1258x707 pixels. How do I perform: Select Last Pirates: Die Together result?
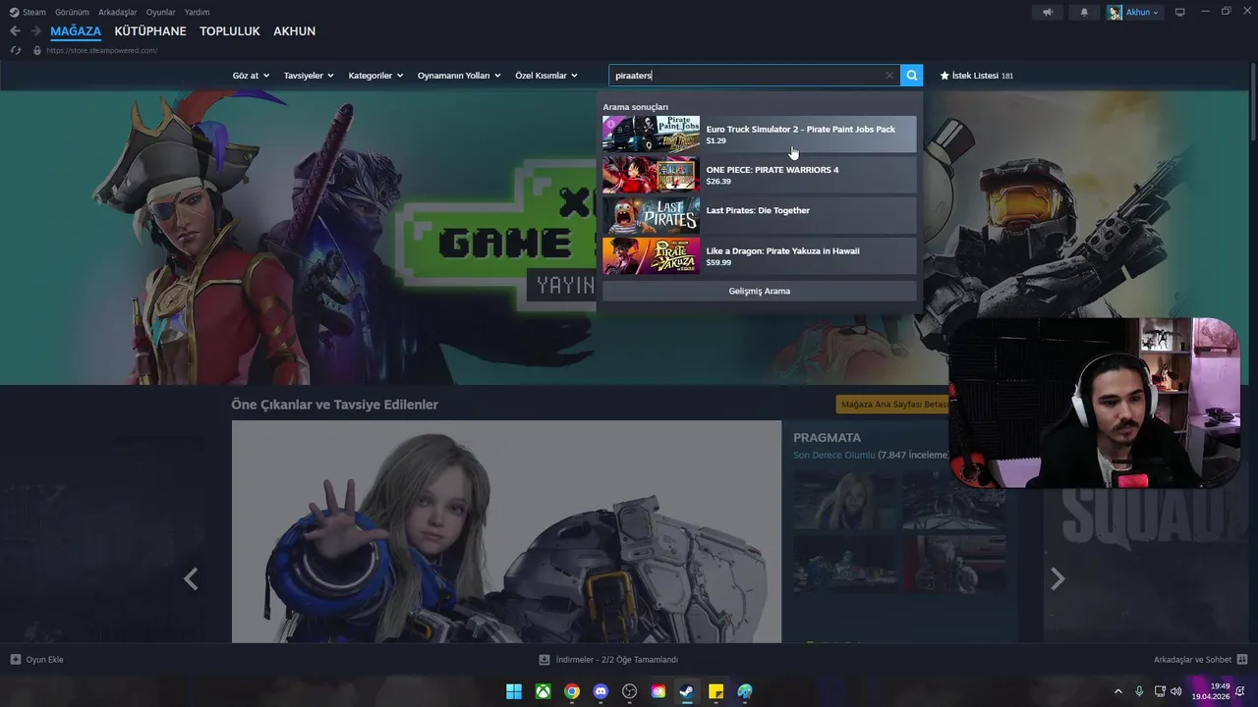(x=759, y=215)
